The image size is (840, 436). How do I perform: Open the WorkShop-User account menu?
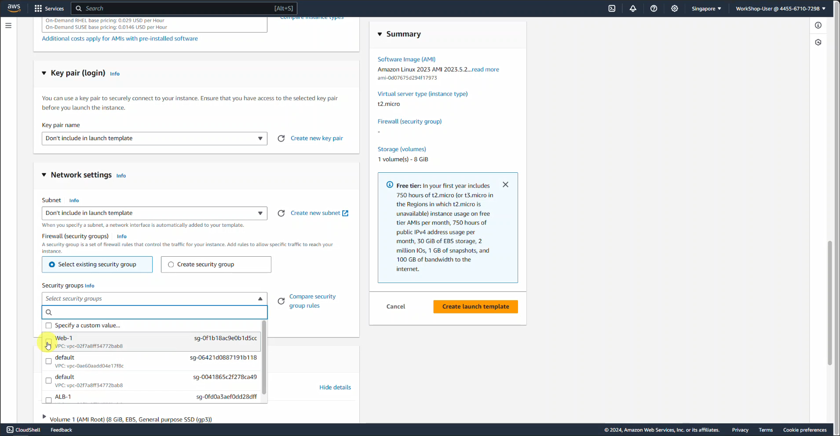coord(781,8)
